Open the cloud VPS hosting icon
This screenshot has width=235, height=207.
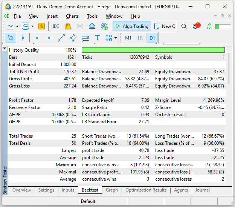92,26
